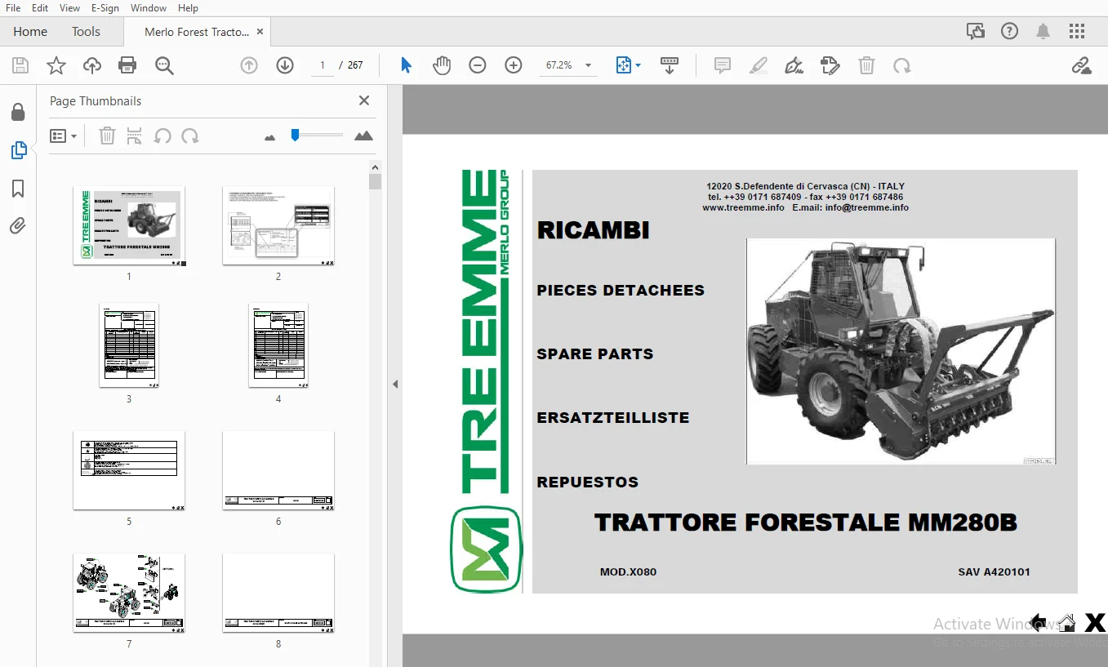The image size is (1108, 667).
Task: Add a sticky note comment
Action: [x=723, y=65]
